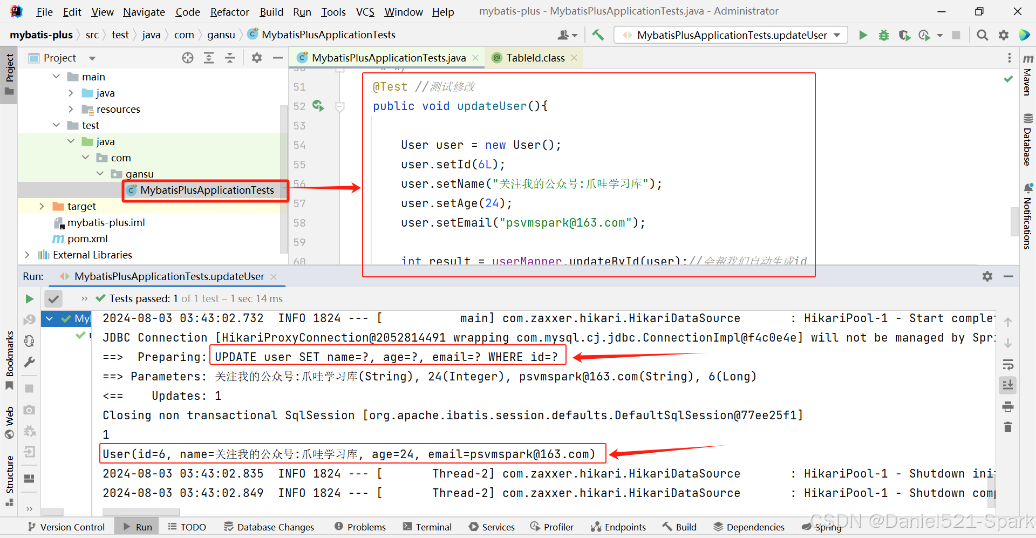This screenshot has height=538, width=1036.
Task: Switch to TableId.class editor tab
Action: pyautogui.click(x=535, y=58)
